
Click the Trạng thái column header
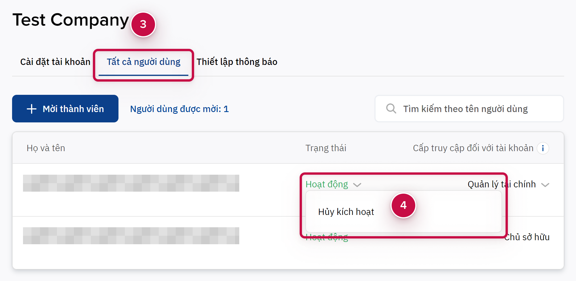pos(326,148)
